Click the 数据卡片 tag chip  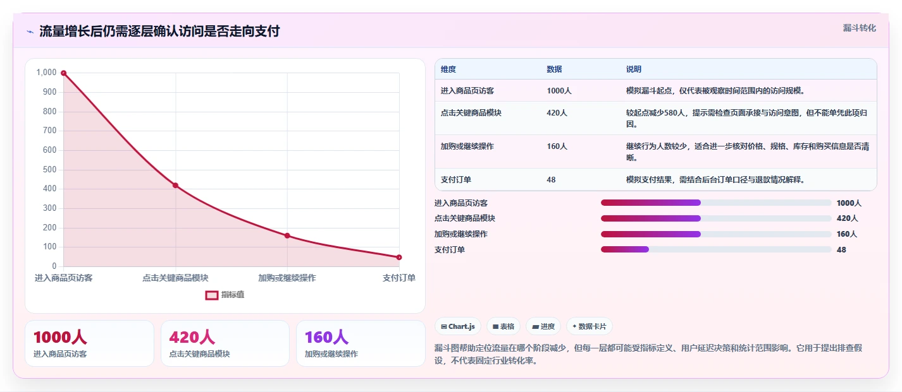coord(590,326)
